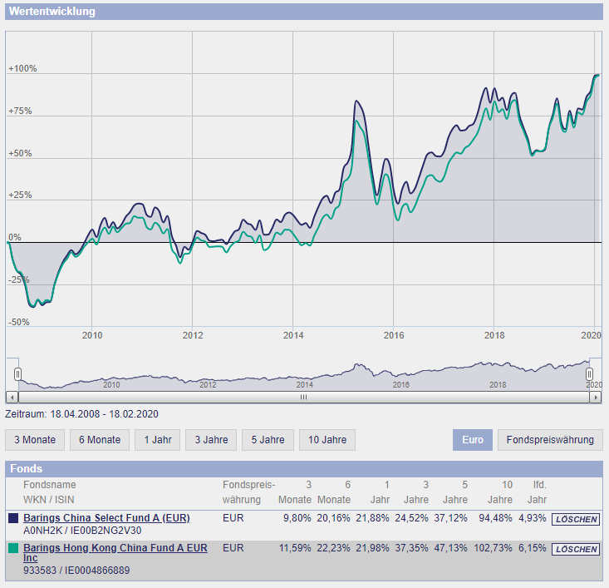Viewport: 609px width, 588px height.
Task: Click the Fonds section header
Action: [x=304, y=468]
